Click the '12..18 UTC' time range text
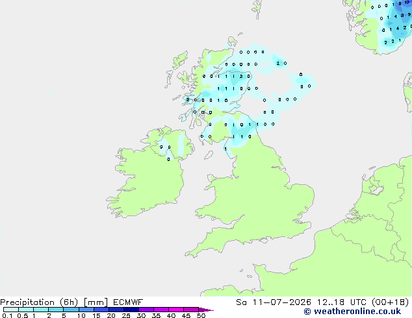The height and width of the screenshot is (318, 412). 343,302
